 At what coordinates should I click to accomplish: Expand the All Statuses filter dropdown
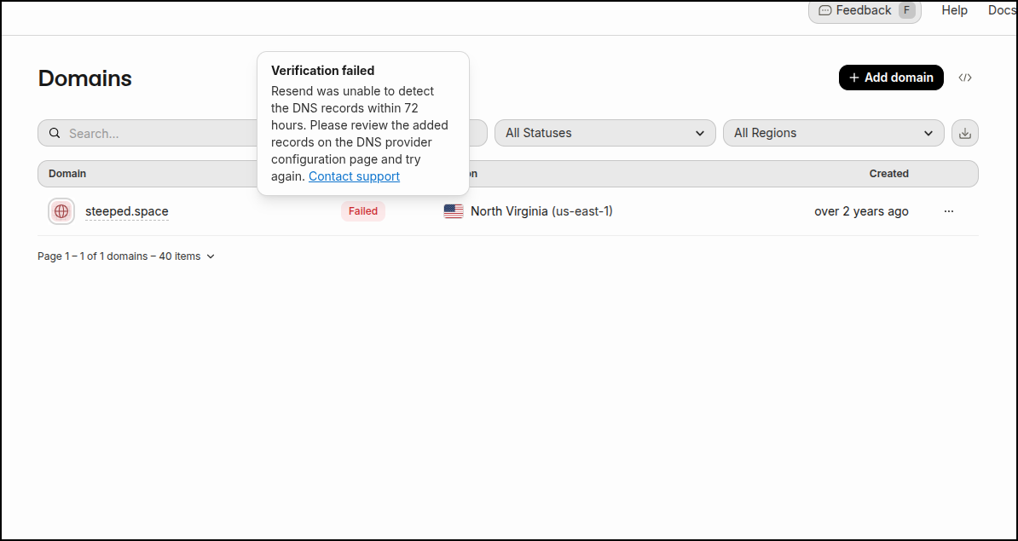point(604,133)
